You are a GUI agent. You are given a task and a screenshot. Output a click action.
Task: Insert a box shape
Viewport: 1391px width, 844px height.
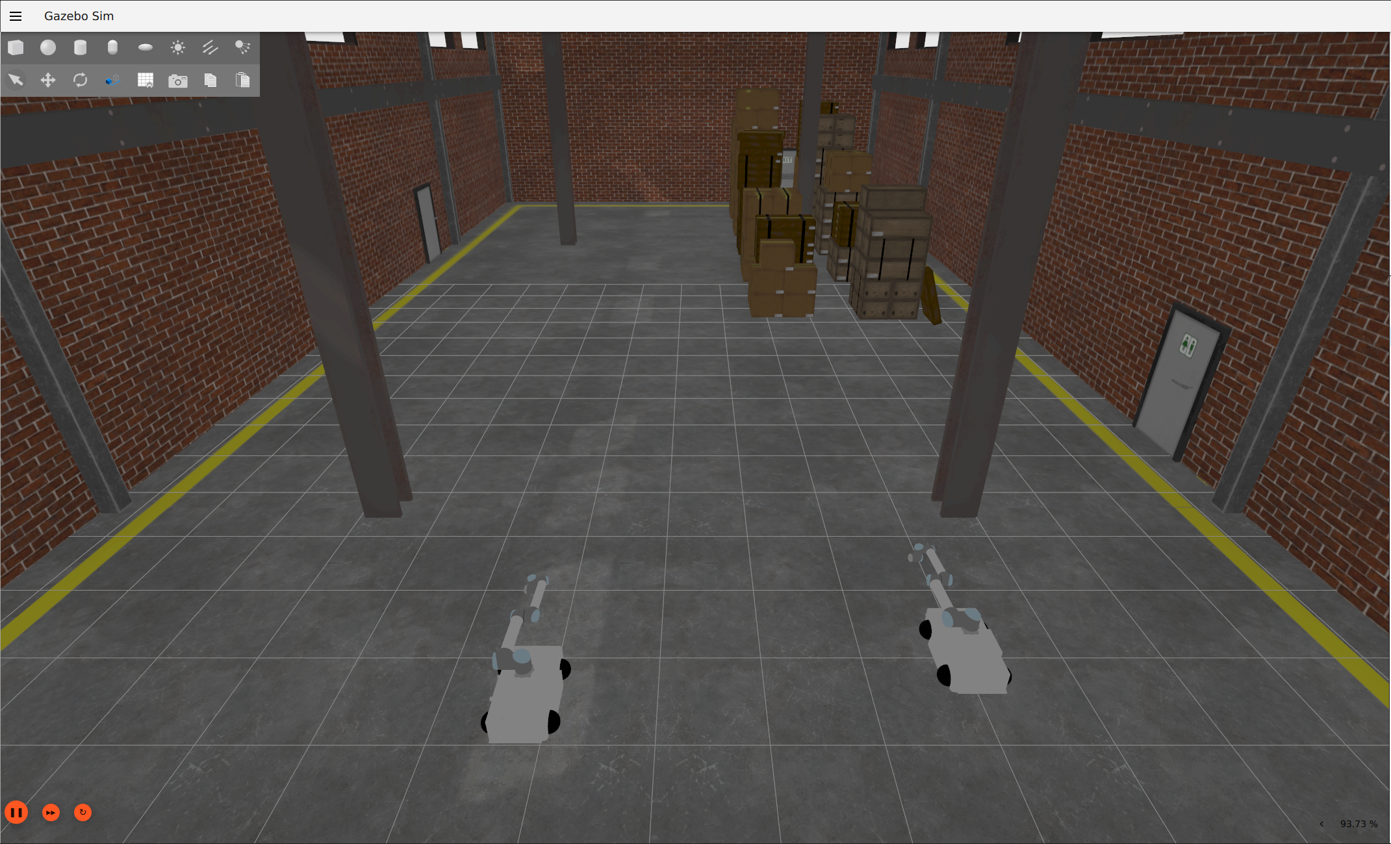tap(16, 47)
